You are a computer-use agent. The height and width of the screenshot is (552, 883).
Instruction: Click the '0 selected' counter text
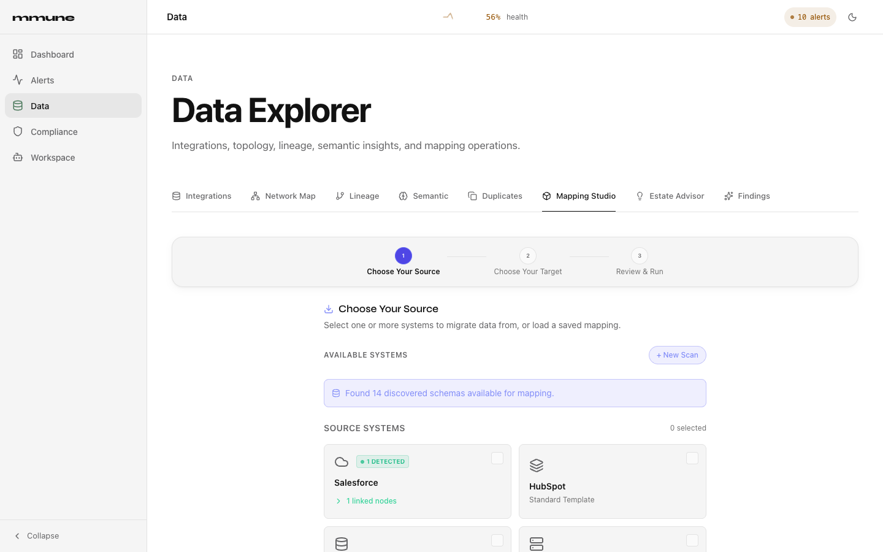[x=688, y=428]
